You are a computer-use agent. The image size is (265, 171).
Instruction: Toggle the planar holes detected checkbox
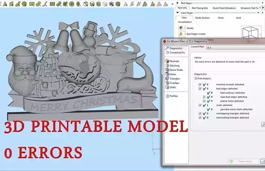tap(204, 101)
